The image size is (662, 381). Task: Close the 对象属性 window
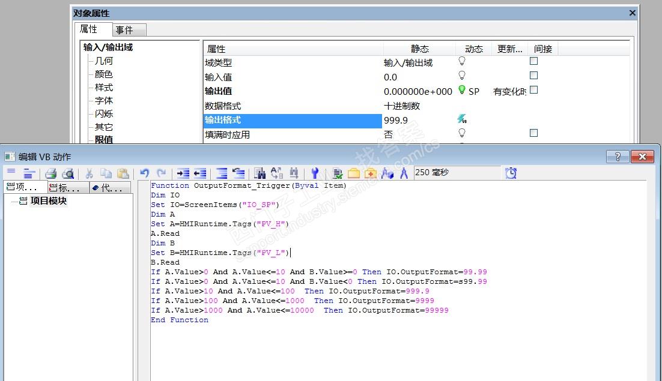(633, 13)
